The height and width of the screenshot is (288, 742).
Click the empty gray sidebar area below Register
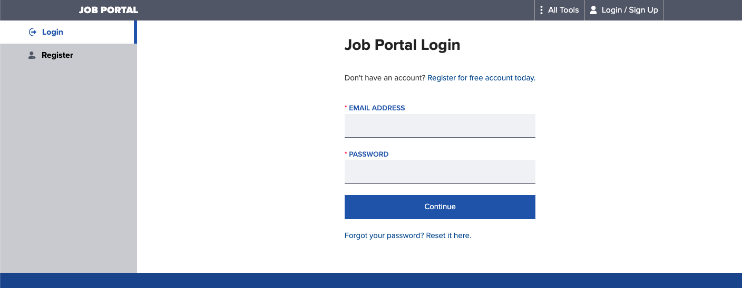(x=69, y=169)
